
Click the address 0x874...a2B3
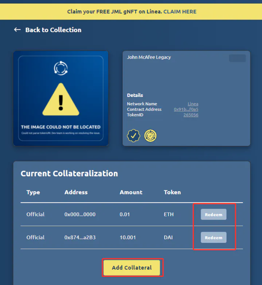click(x=80, y=237)
